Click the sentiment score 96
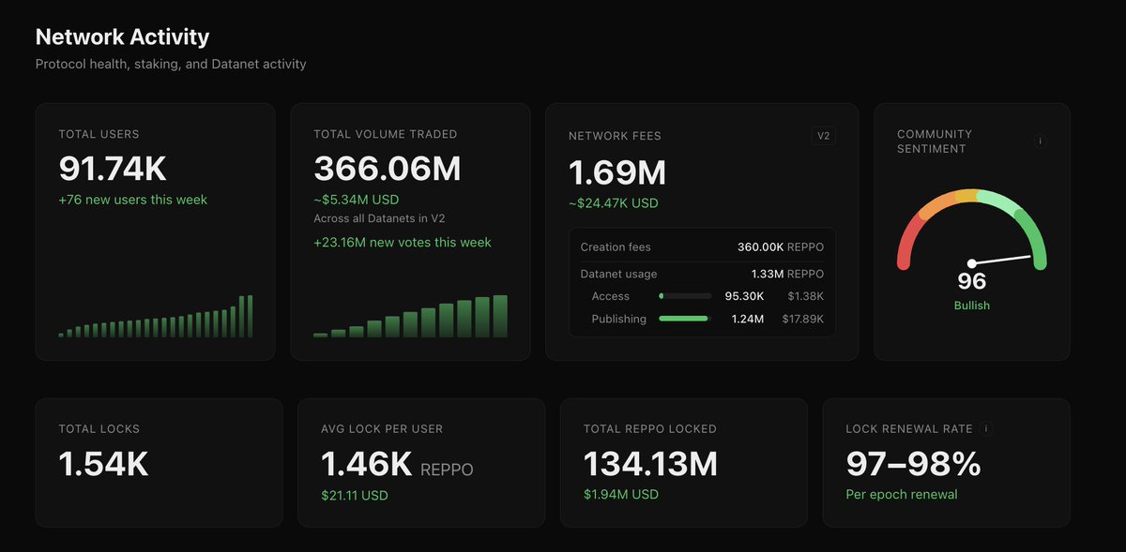The image size is (1126, 552). coord(972,281)
